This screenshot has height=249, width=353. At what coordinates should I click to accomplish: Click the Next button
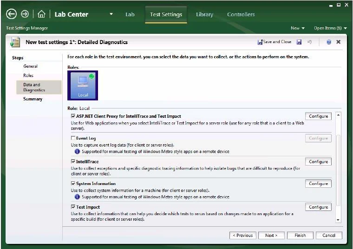pos(271,235)
